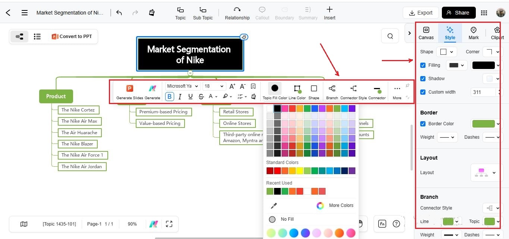Image resolution: width=509 pixels, height=239 pixels.
Task: Open the Shape dropdown in Style panel
Action: pyautogui.click(x=447, y=52)
